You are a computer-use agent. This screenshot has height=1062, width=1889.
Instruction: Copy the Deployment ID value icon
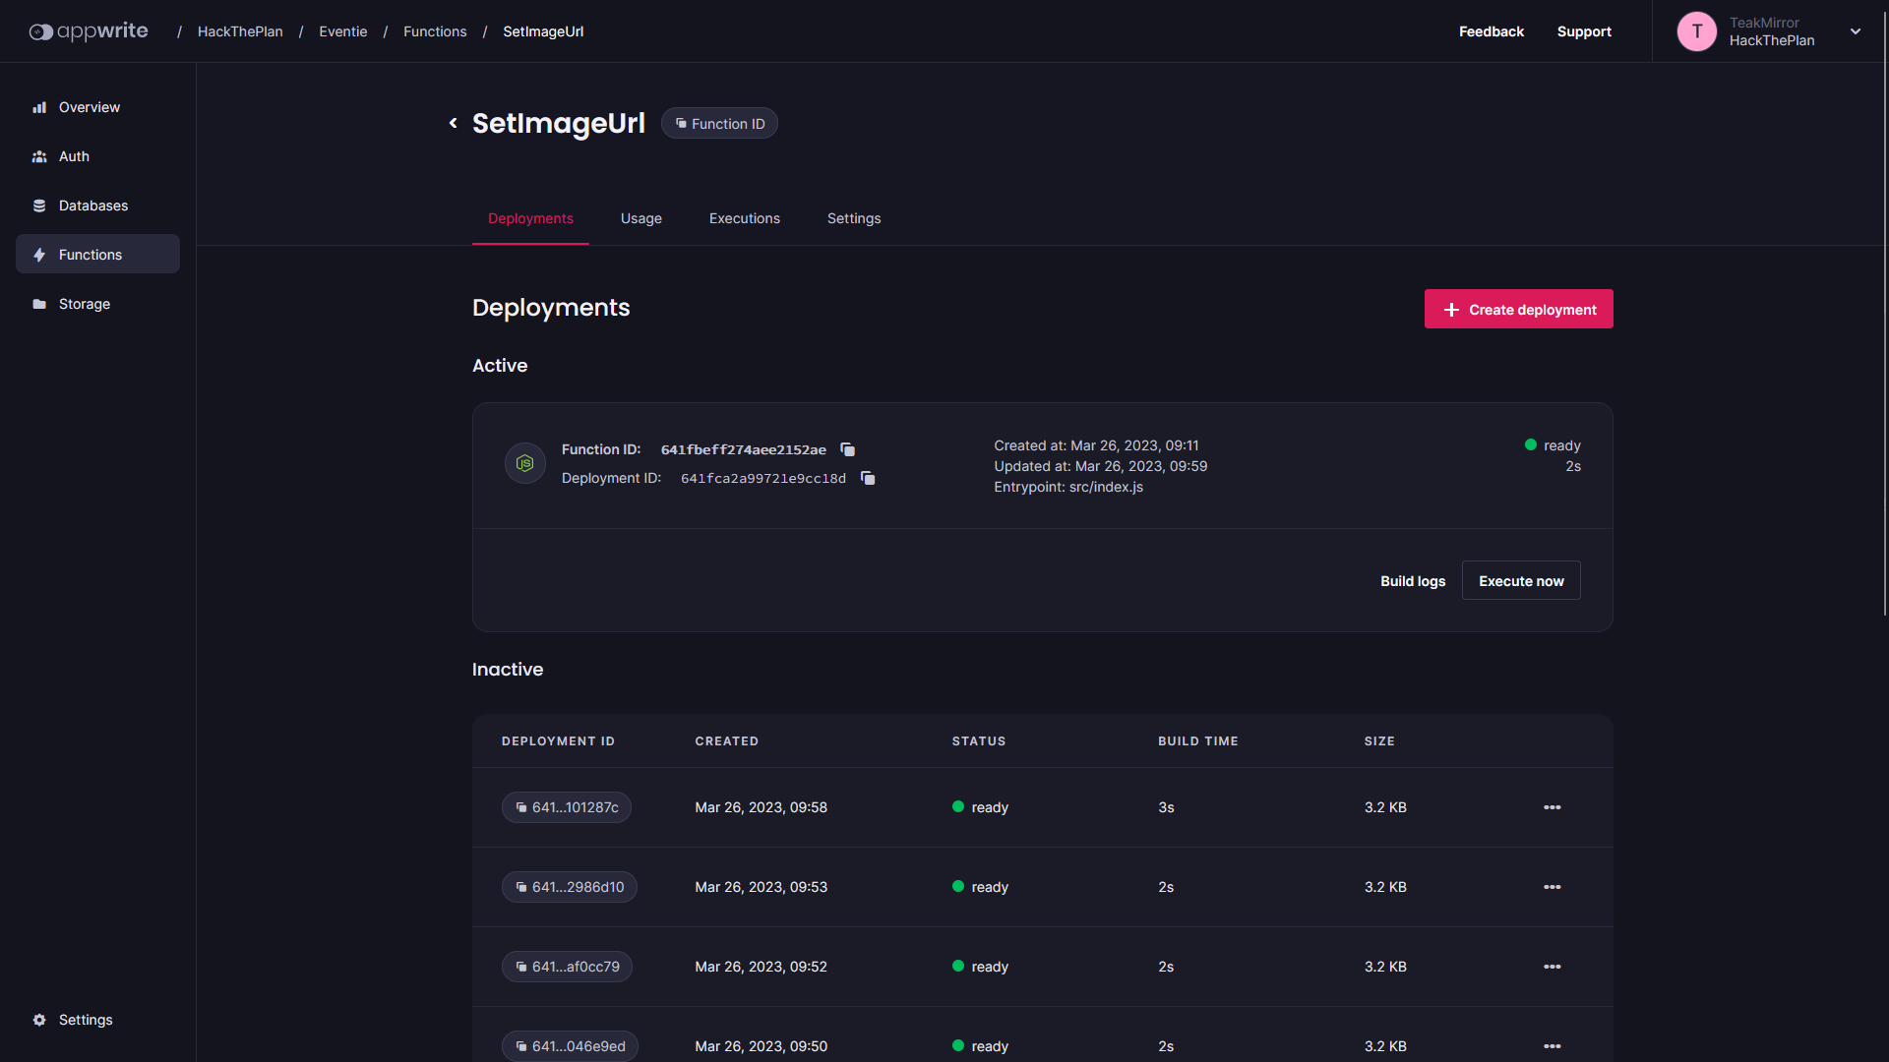868,478
